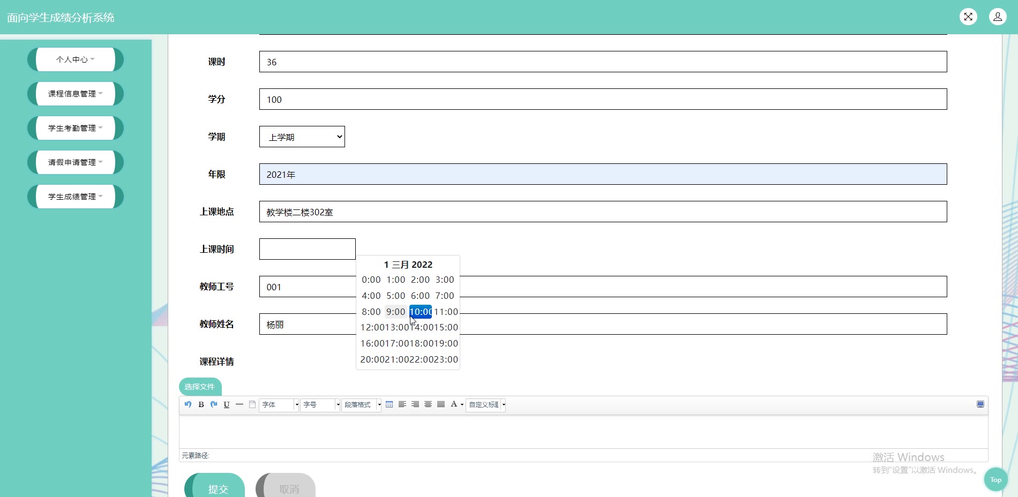
Task: Open the 自定义标题 custom heading dropdown
Action: pyautogui.click(x=486, y=405)
